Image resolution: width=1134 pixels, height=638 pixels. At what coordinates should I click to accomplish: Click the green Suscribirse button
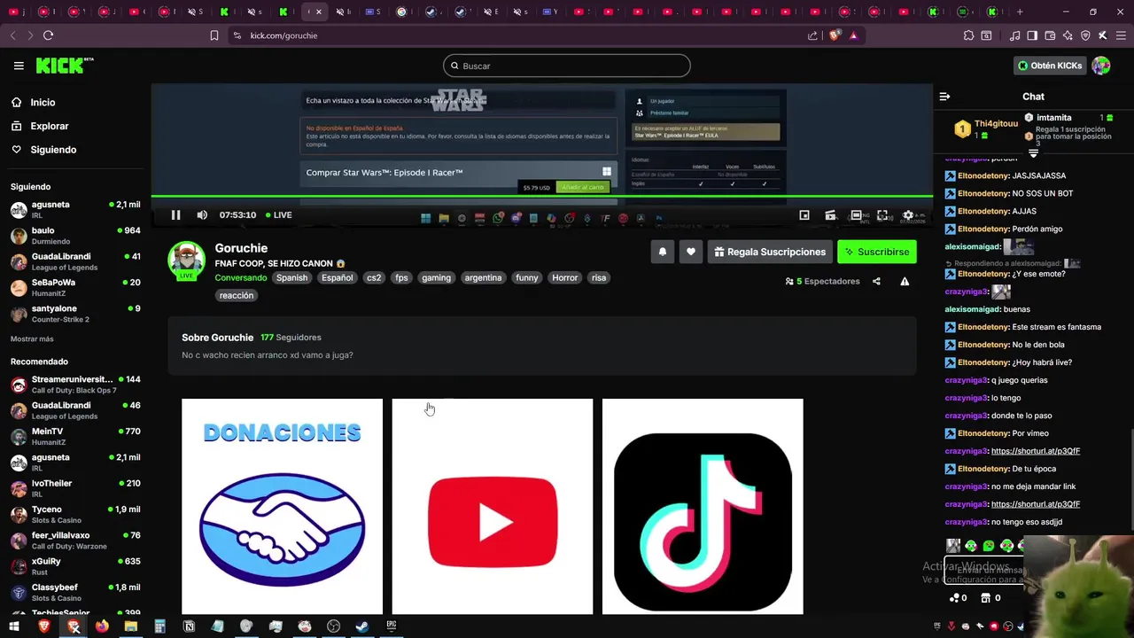[877, 252]
